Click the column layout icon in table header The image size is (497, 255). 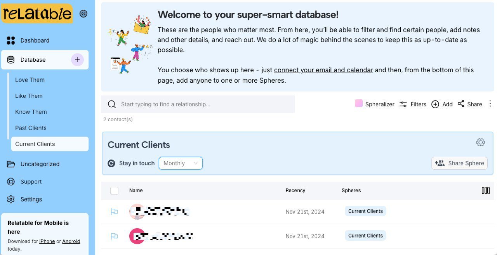(485, 191)
